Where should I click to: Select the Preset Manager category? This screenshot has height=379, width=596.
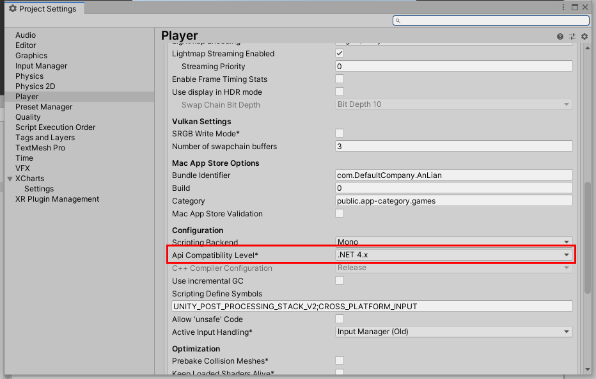coord(43,106)
